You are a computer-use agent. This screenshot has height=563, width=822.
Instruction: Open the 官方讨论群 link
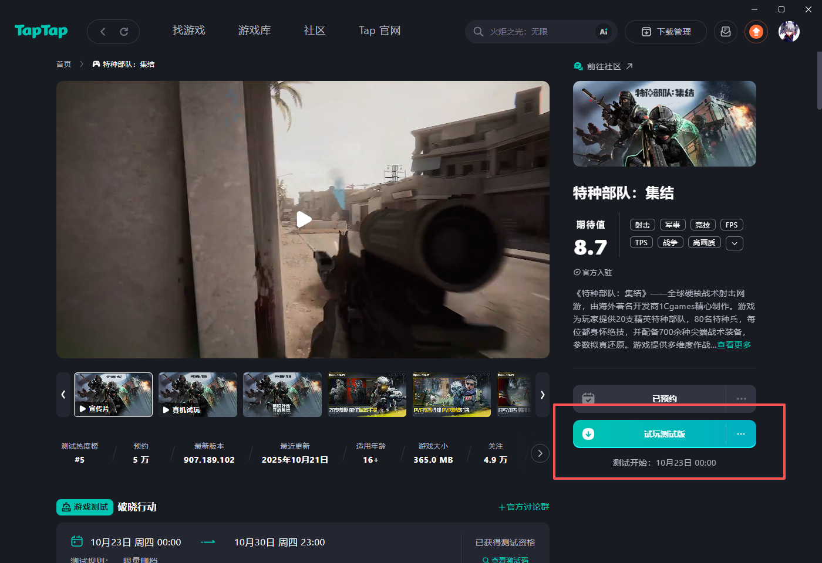click(x=524, y=507)
